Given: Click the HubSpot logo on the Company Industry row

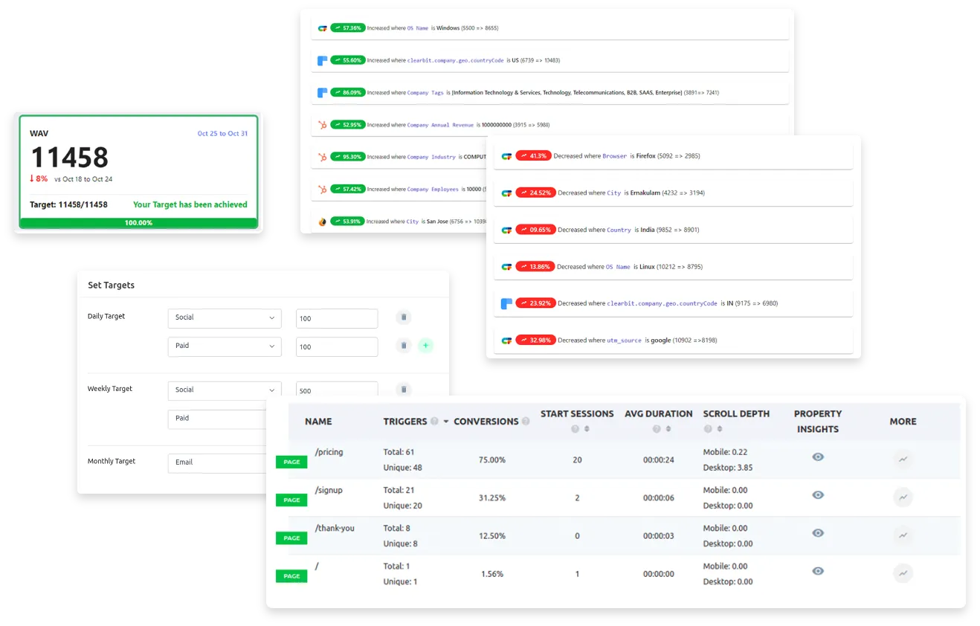Looking at the screenshot, I should [x=323, y=157].
